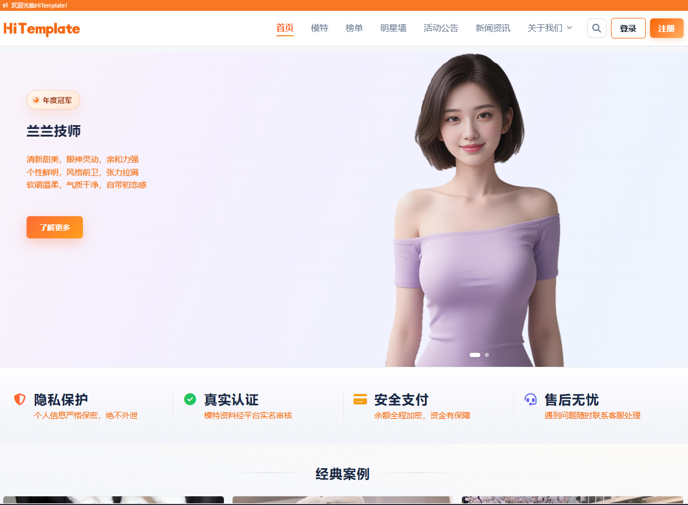Open the 模特 navigation tab

[x=319, y=28]
